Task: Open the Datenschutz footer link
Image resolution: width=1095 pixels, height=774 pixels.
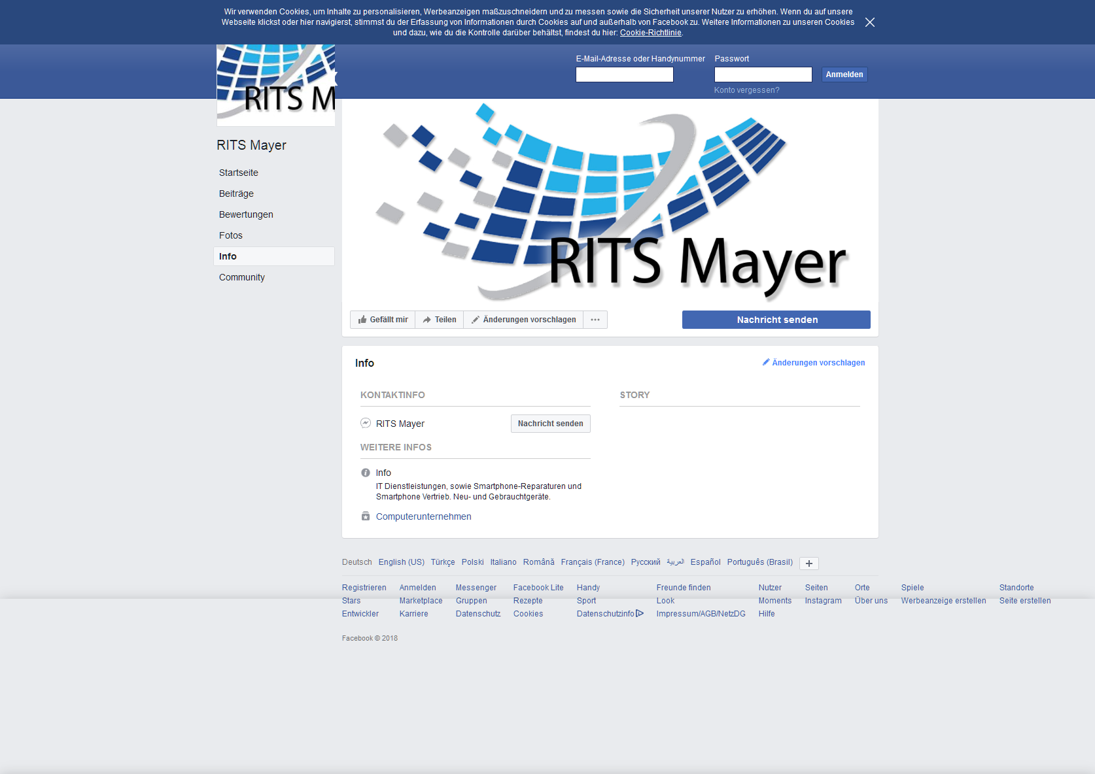Action: [478, 614]
